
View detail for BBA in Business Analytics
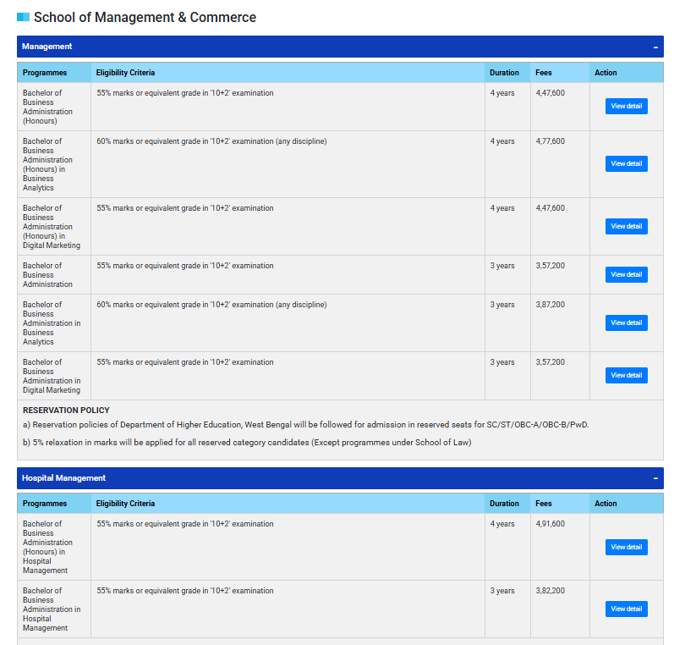(x=626, y=322)
